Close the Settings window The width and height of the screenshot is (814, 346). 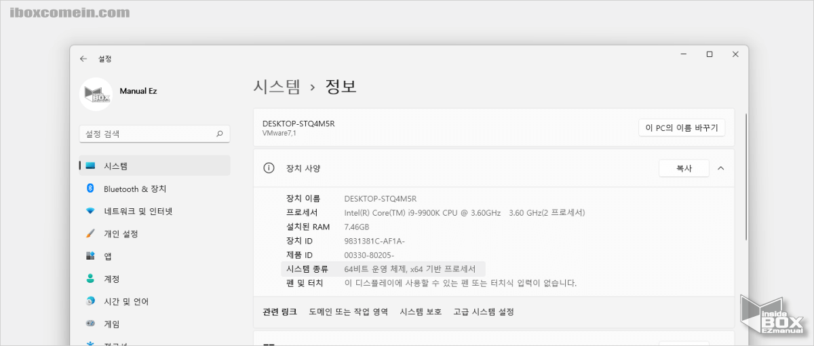click(735, 54)
